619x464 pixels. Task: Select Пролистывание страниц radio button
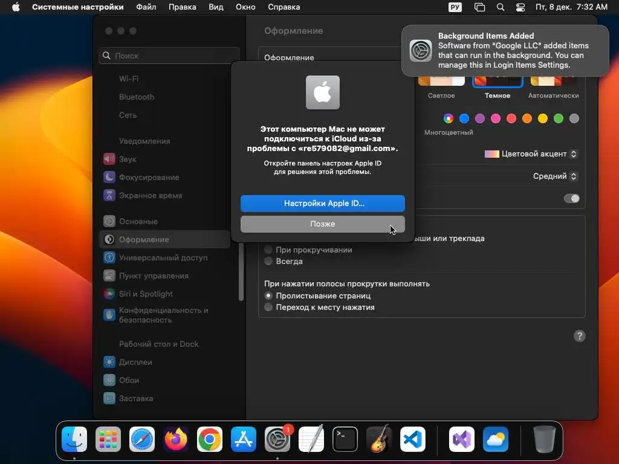click(x=268, y=295)
